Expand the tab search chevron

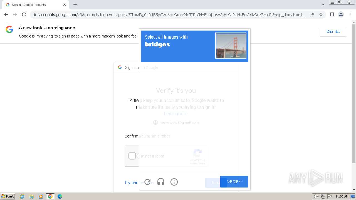tap(323, 5)
